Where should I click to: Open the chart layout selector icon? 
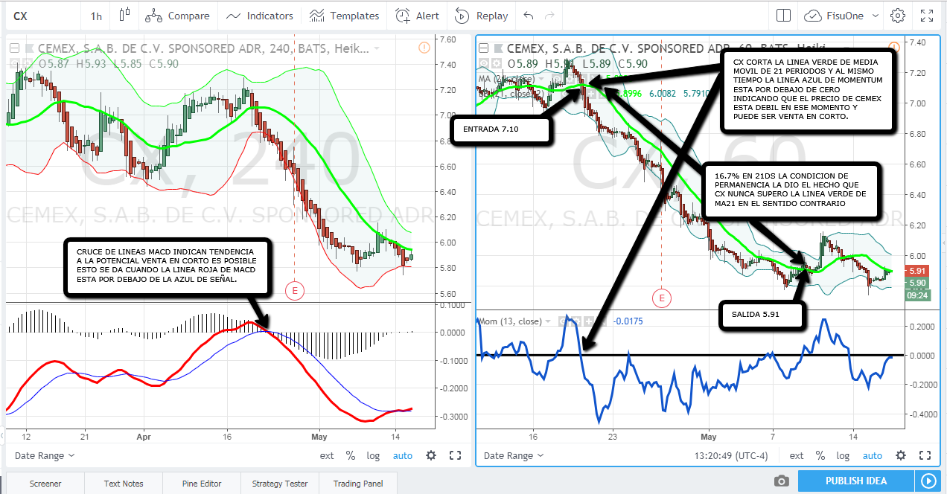pos(783,16)
